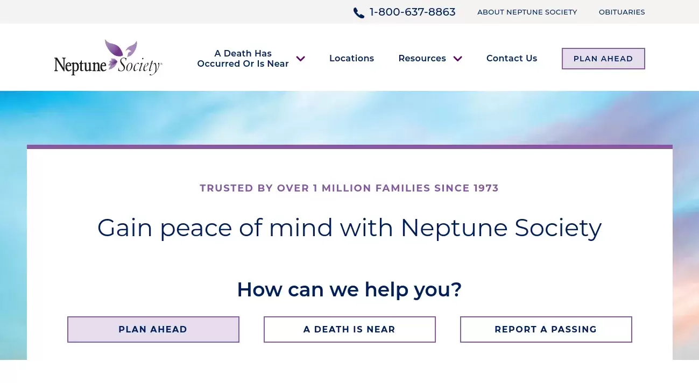This screenshot has width=699, height=383.
Task: Open the Resources dropdown menu
Action: click(422, 58)
